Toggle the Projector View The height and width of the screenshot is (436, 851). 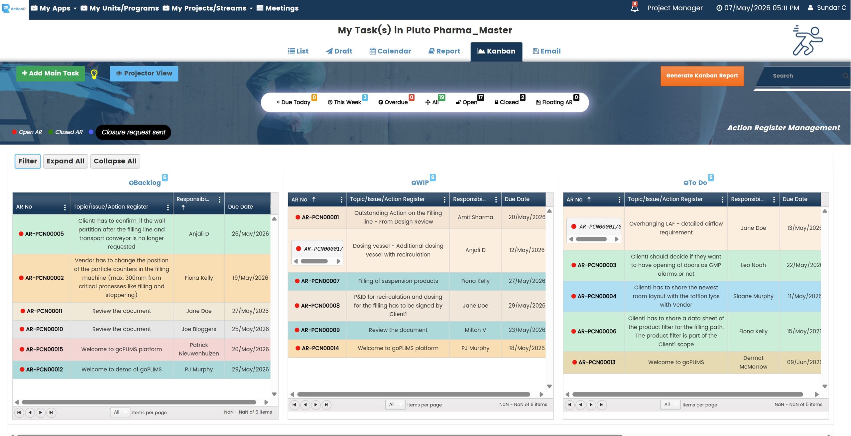coord(144,73)
